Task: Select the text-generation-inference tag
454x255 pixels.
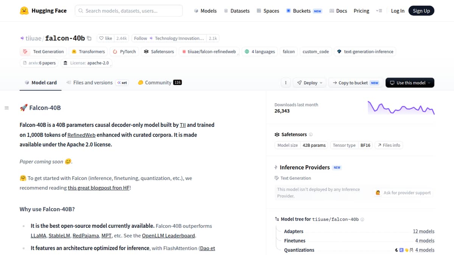Action: [x=365, y=51]
